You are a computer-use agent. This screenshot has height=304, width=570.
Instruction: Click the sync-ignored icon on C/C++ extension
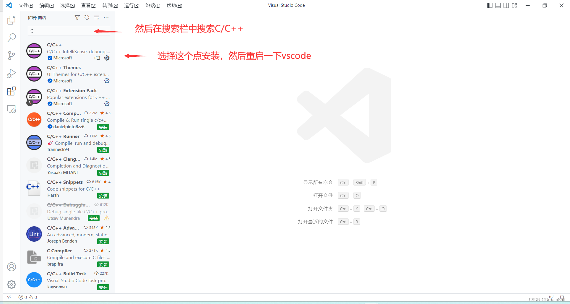click(97, 58)
